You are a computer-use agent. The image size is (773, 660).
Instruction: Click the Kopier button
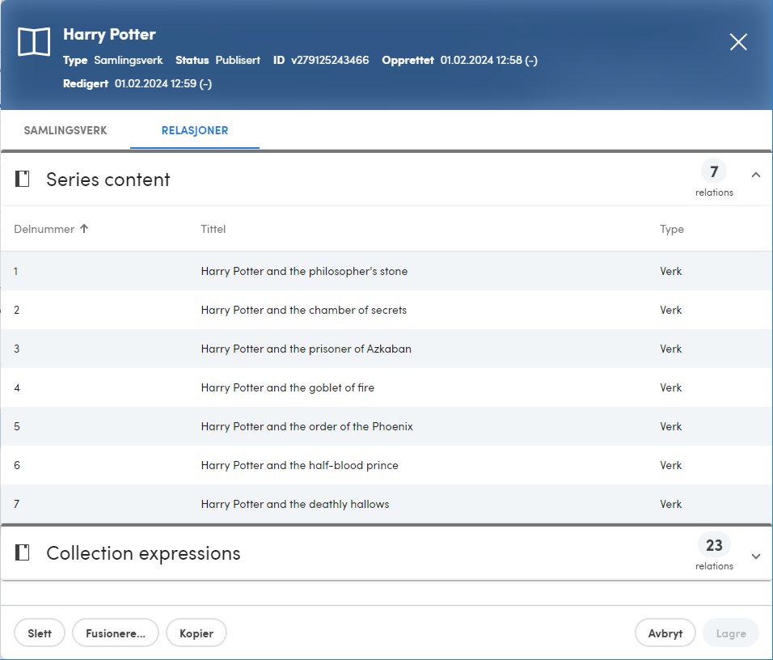point(196,632)
